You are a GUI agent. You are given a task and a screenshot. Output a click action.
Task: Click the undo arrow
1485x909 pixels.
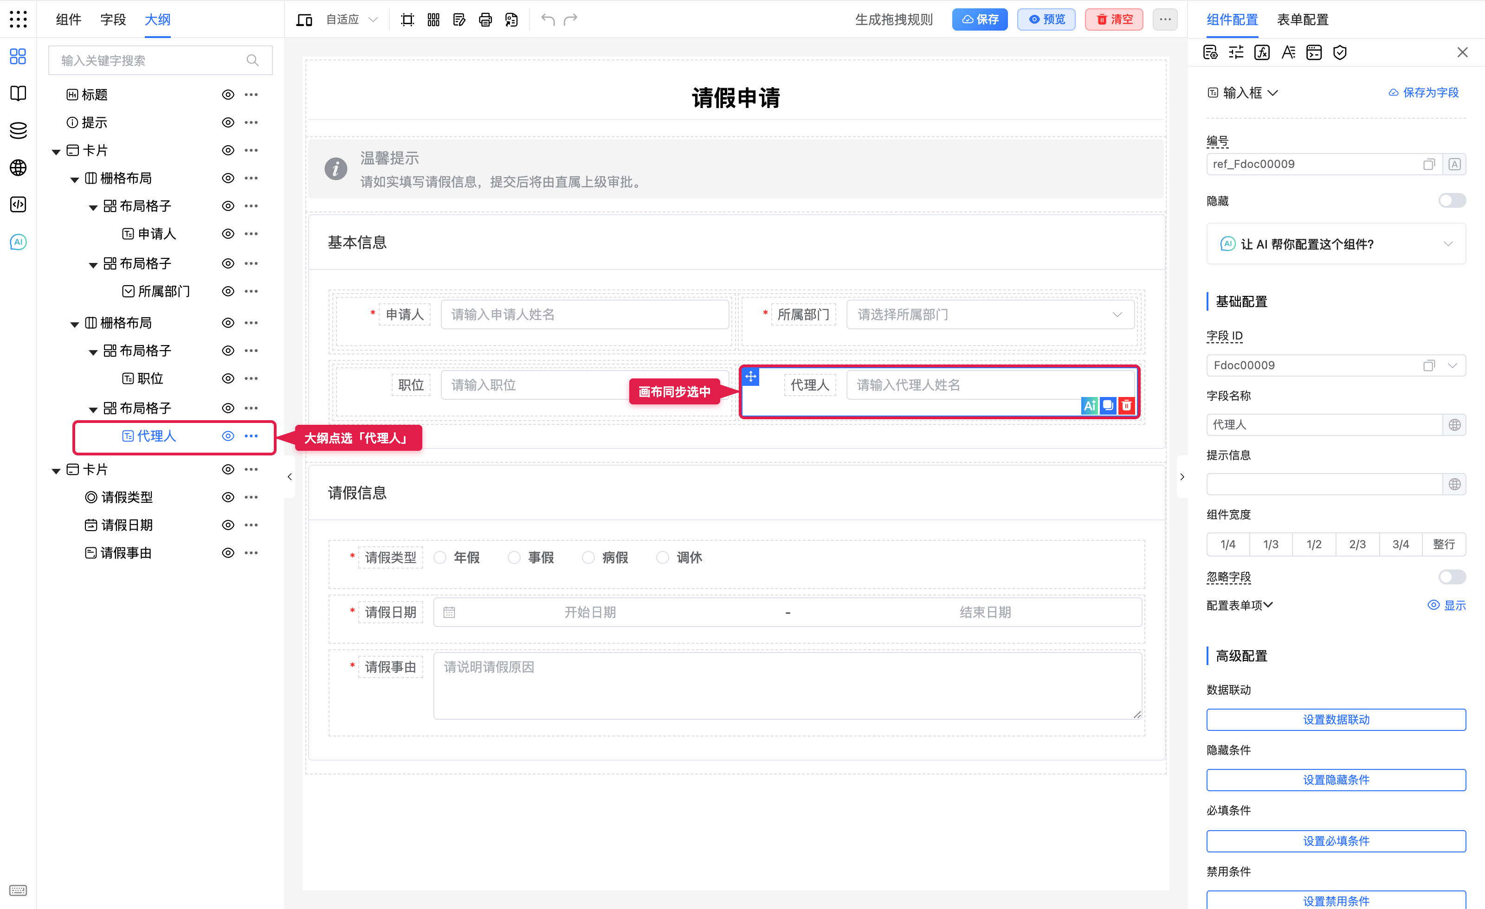(x=547, y=19)
